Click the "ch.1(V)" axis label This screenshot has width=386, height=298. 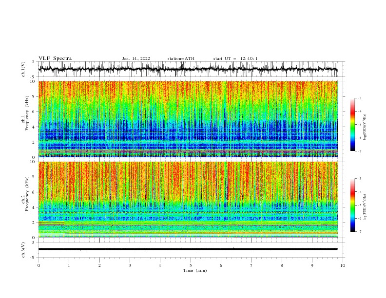[x=23, y=69]
